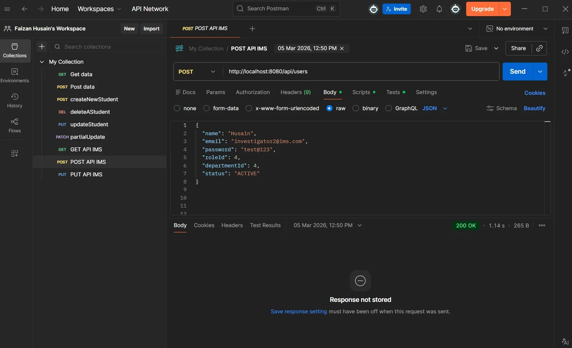Open the Test Results response tab
The width and height of the screenshot is (572, 348).
(265, 225)
